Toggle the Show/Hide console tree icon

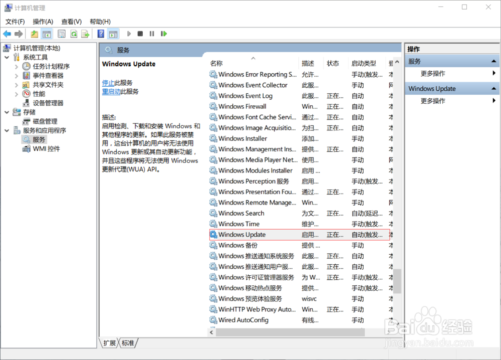[47, 34]
